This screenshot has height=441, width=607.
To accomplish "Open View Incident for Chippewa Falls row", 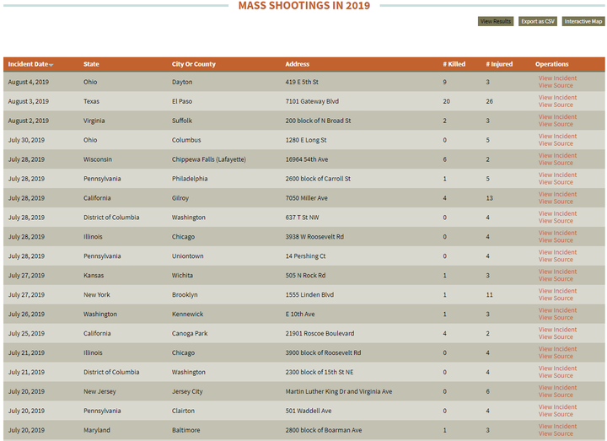I will [x=557, y=156].
